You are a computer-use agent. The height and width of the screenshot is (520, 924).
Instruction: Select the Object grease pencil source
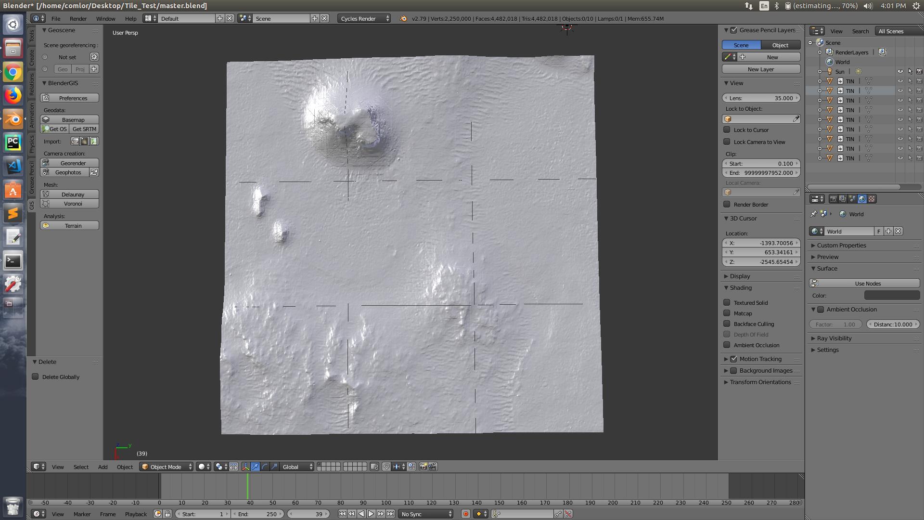(x=780, y=45)
